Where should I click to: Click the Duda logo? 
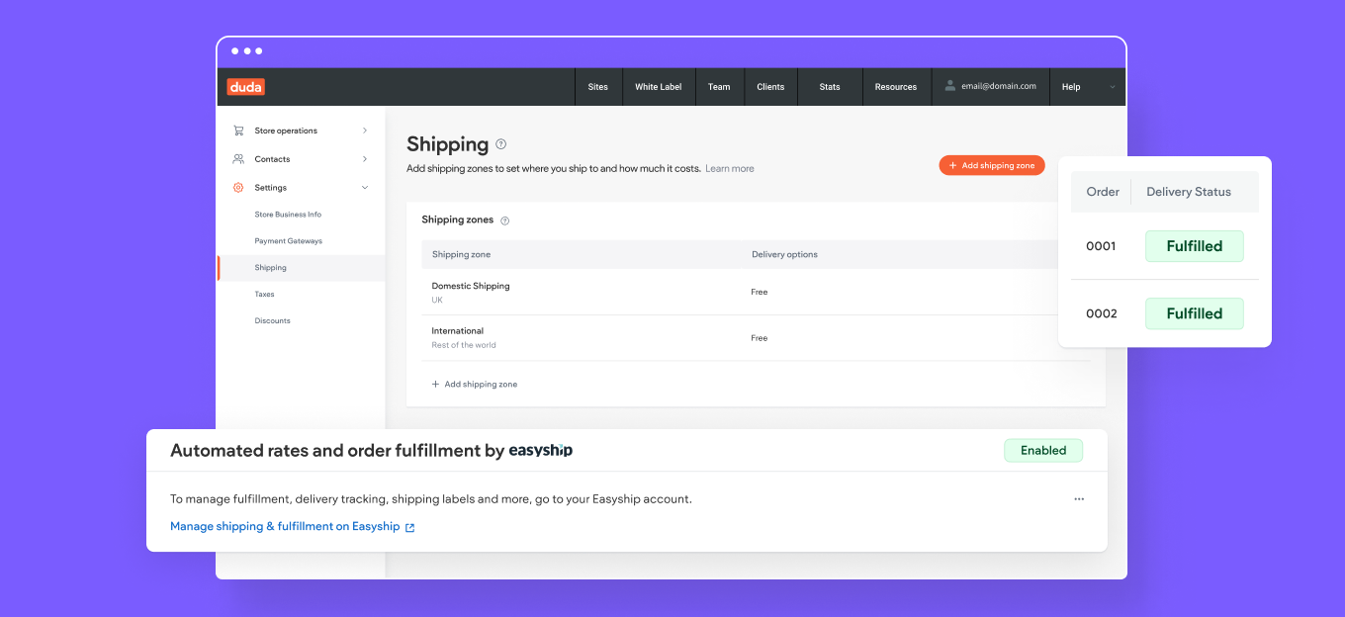[x=245, y=87]
